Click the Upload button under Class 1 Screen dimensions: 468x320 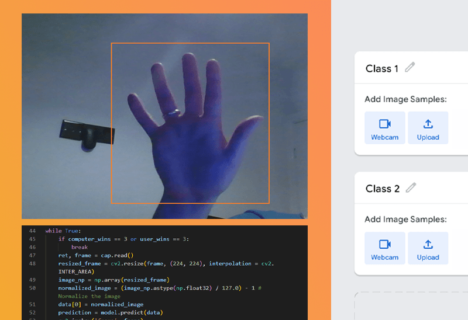click(428, 128)
